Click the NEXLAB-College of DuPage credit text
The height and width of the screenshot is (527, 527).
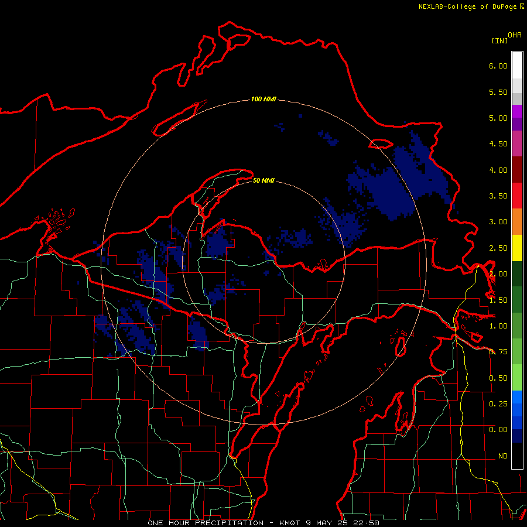(x=467, y=6)
